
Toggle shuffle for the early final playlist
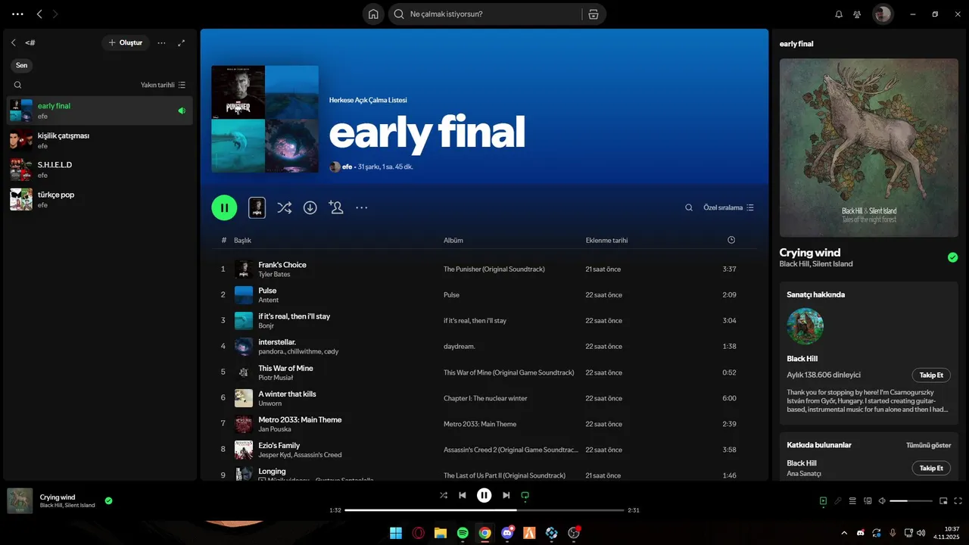click(284, 207)
